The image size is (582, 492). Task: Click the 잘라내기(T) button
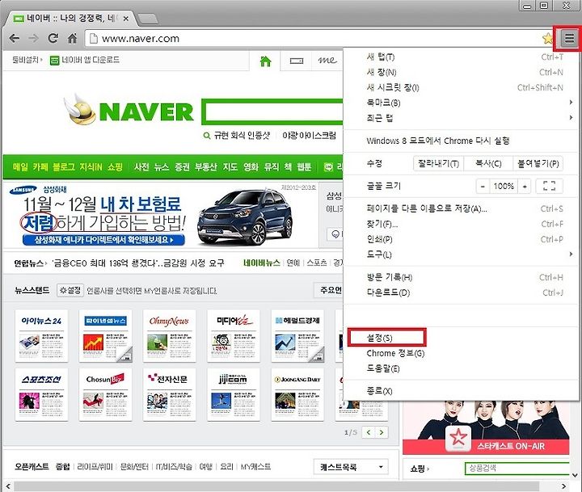[438, 164]
